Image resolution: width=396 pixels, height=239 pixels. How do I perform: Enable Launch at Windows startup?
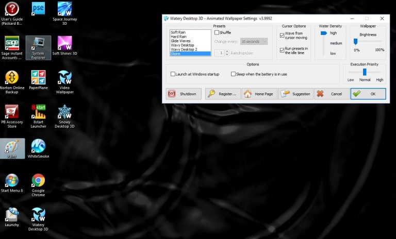173,74
